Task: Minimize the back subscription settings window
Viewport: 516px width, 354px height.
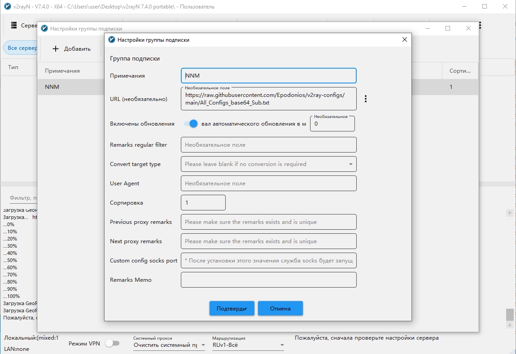Action: pyautogui.click(x=428, y=28)
